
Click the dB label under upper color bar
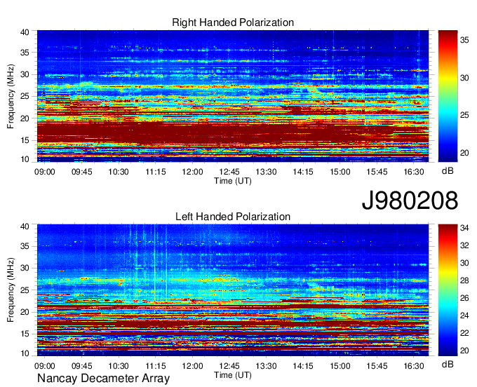pos(448,171)
